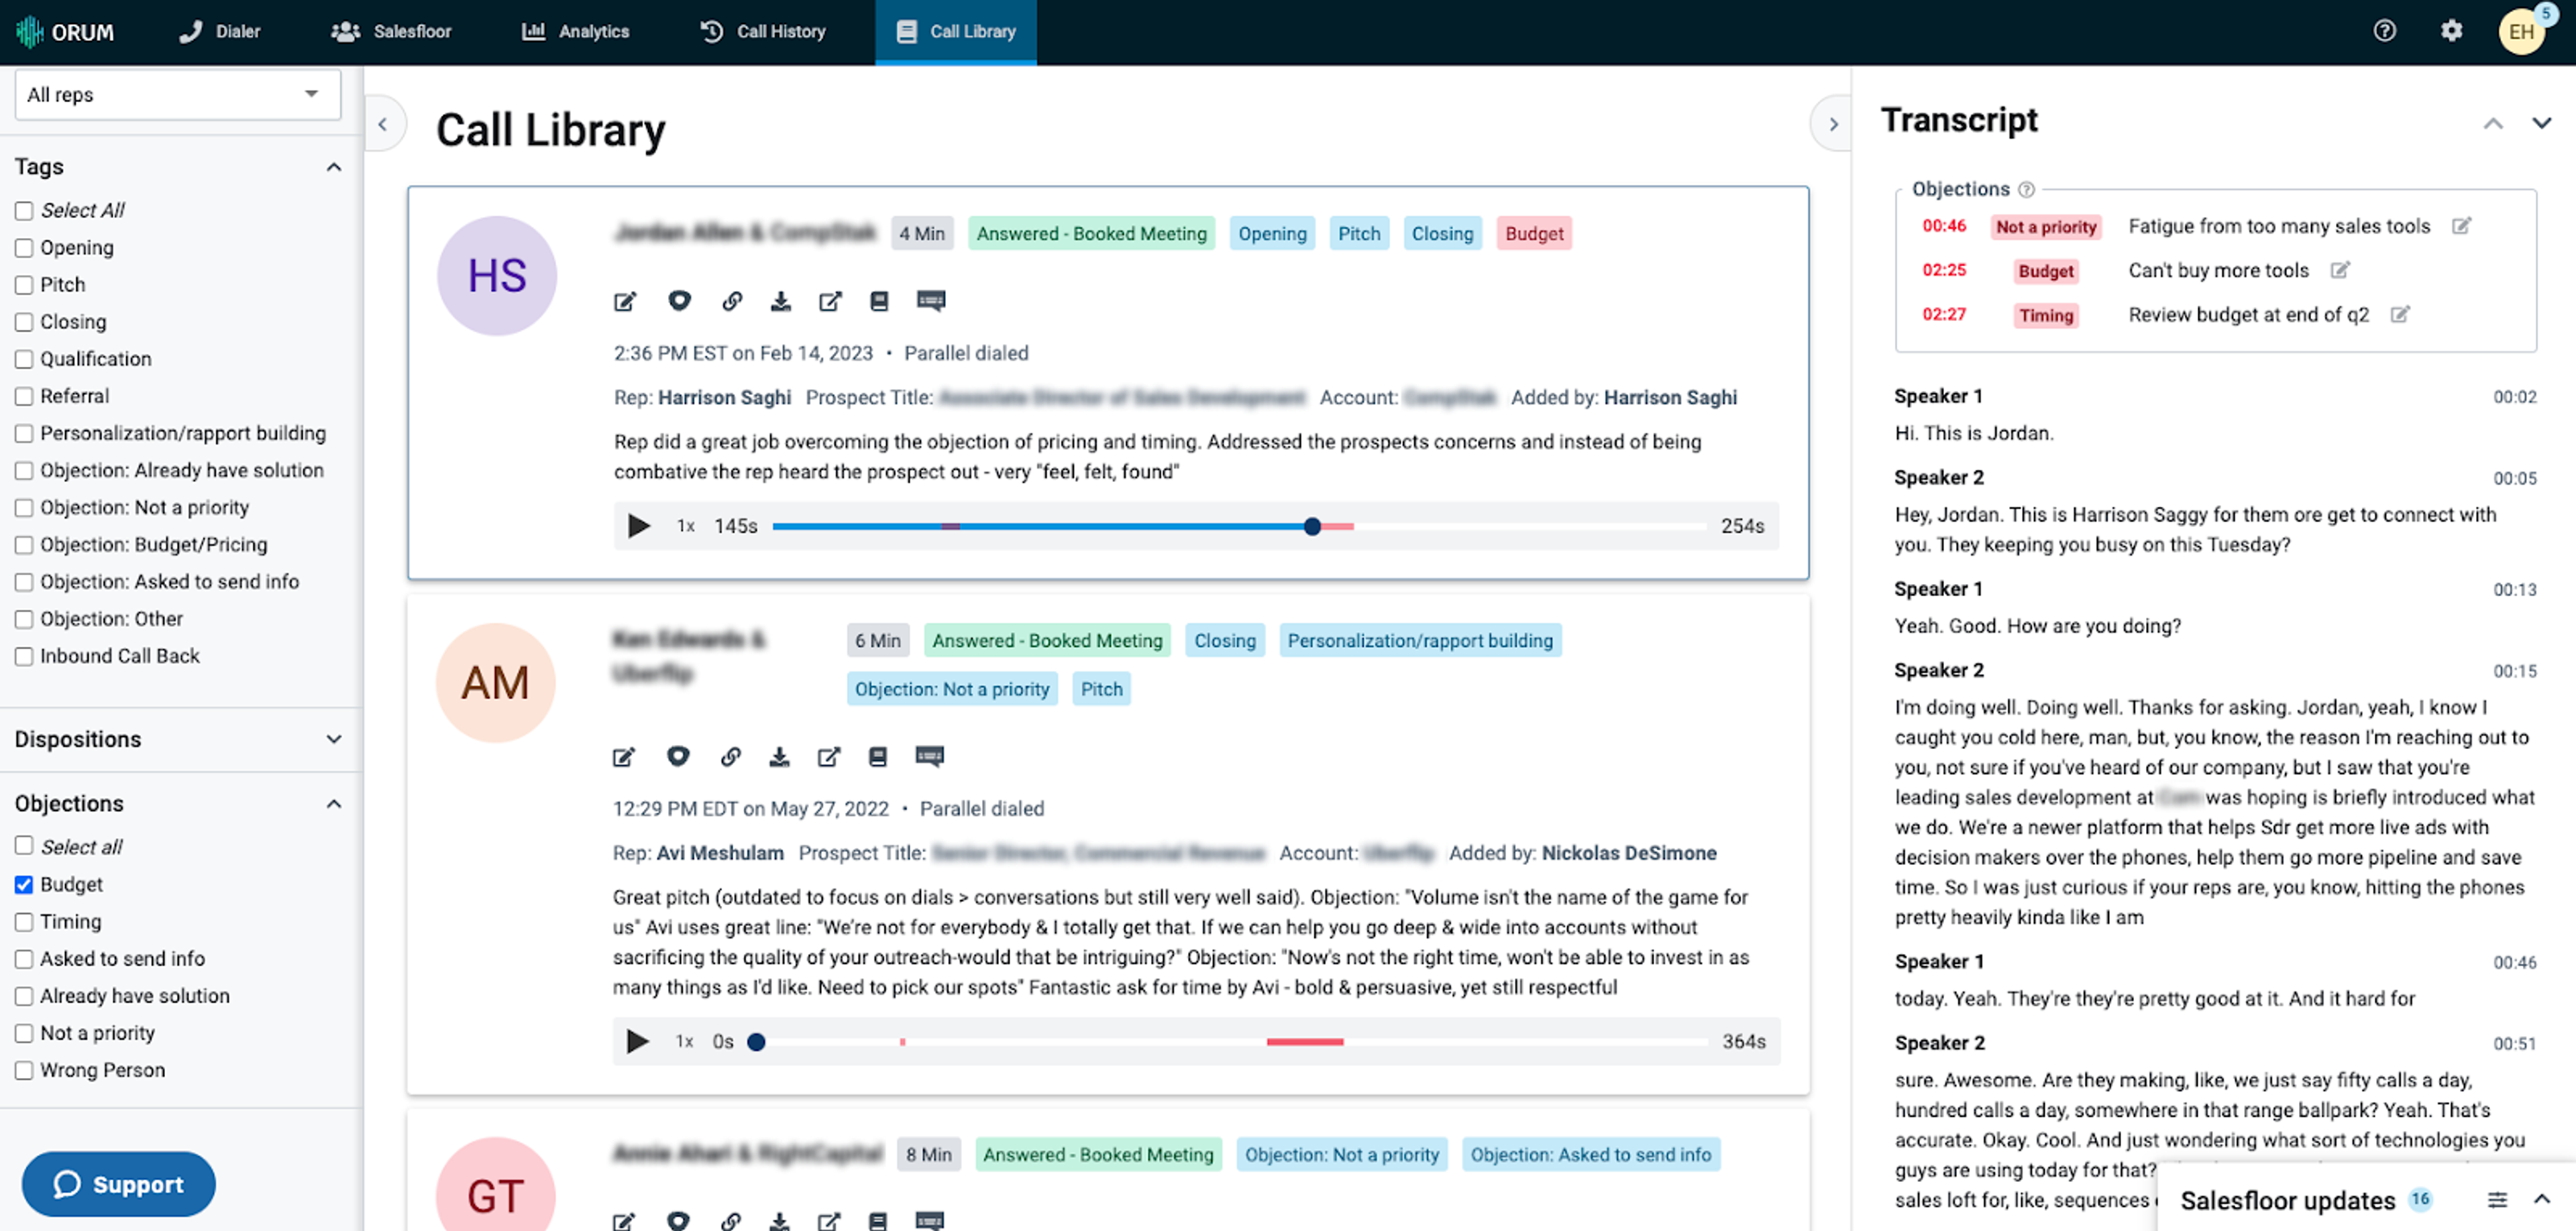
Task: Uncheck the Budget objection filter
Action: tap(24, 884)
